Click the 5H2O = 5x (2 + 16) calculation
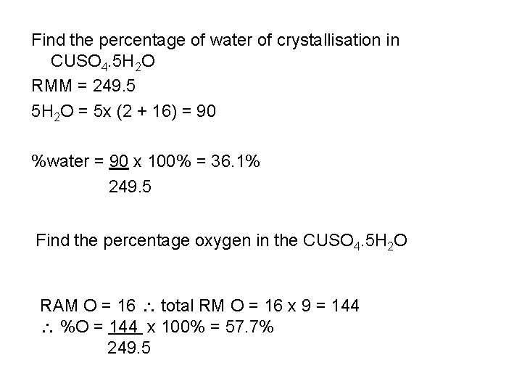The height and width of the screenshot is (392, 522). coord(123,112)
